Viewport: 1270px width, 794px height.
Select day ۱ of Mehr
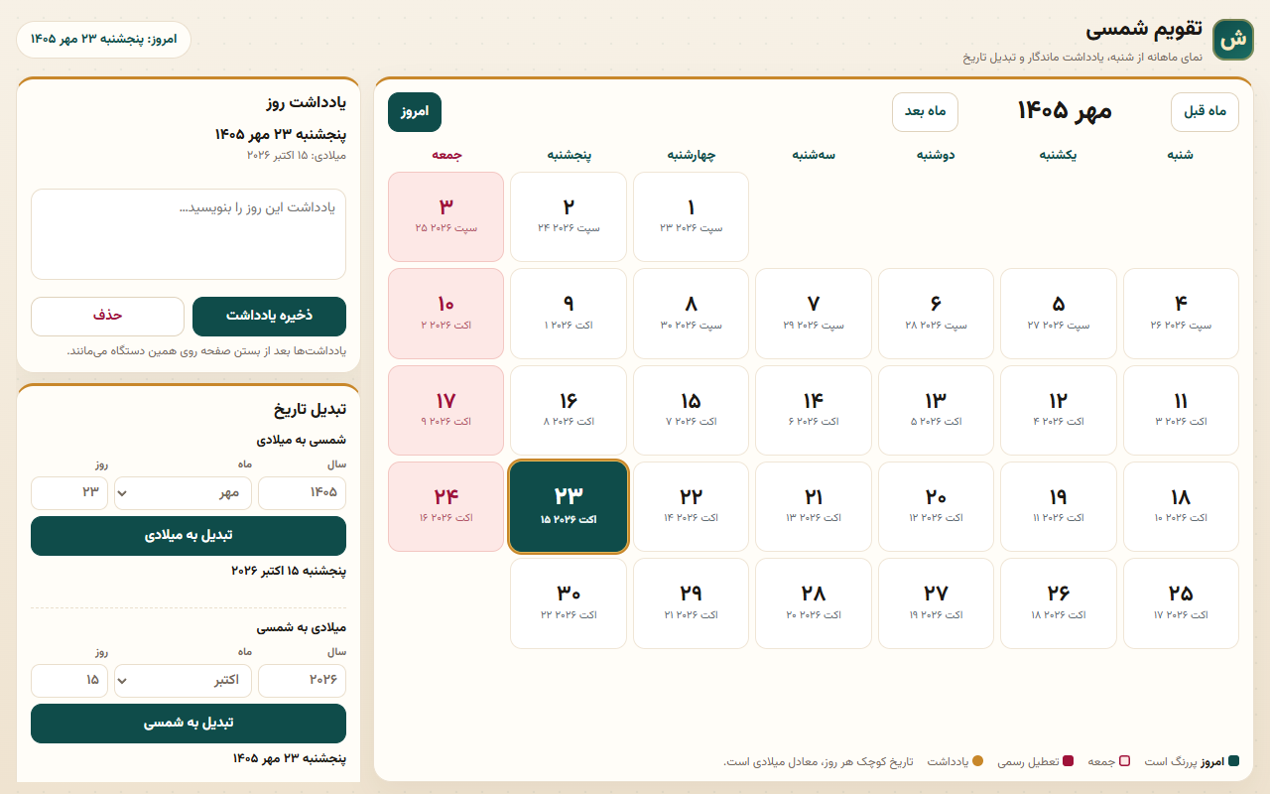[691, 217]
